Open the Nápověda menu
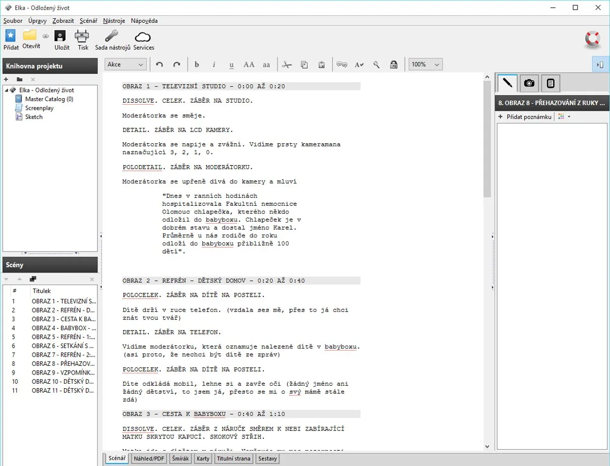 tap(144, 21)
